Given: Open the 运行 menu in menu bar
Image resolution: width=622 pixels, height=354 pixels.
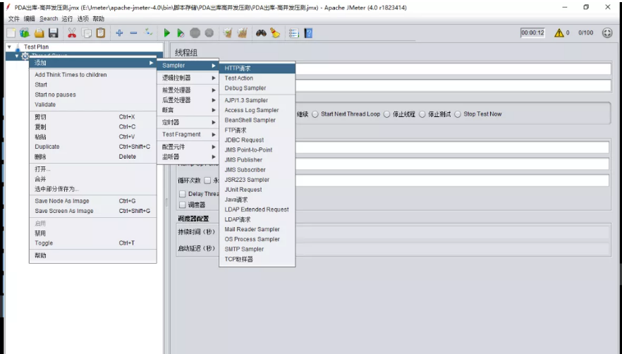Looking at the screenshot, I should click(67, 18).
